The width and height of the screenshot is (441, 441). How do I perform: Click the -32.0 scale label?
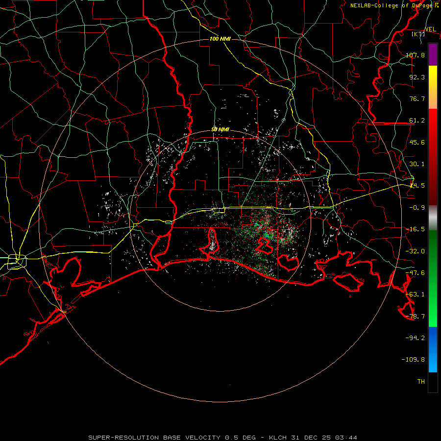pos(415,251)
